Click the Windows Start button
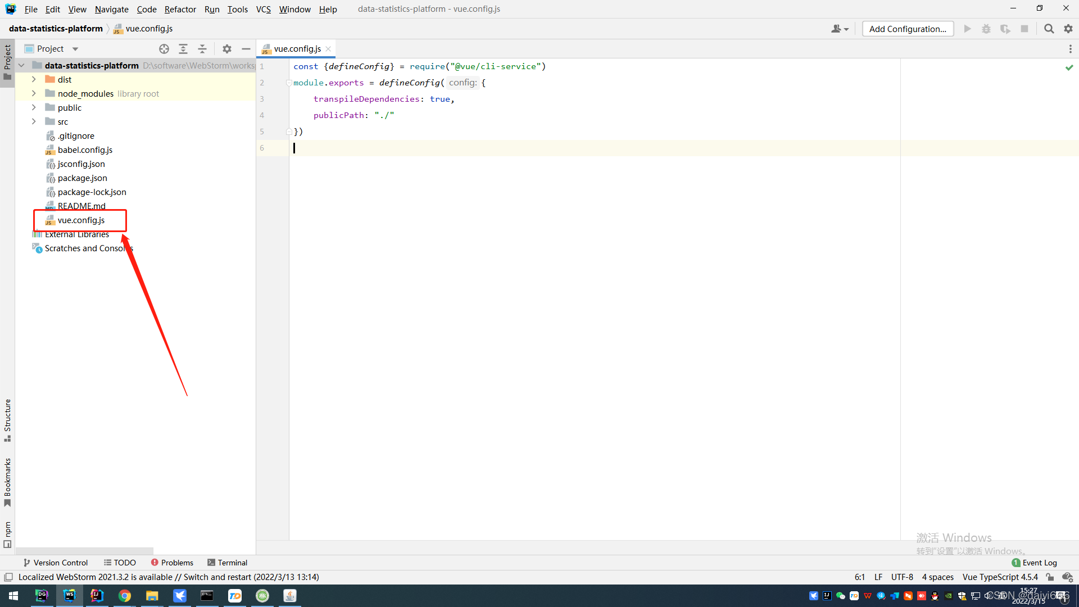This screenshot has height=607, width=1079. (13, 596)
